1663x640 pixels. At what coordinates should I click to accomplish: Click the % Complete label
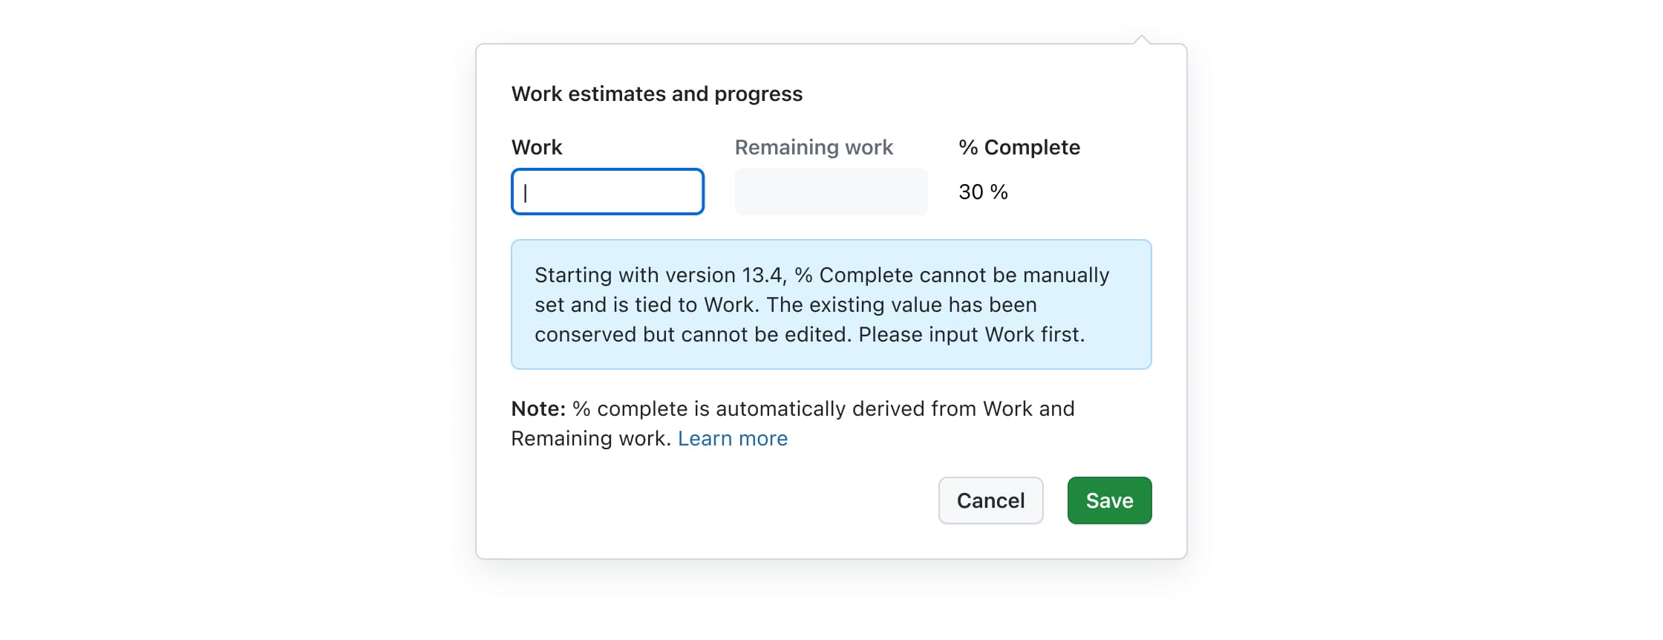tap(1019, 148)
